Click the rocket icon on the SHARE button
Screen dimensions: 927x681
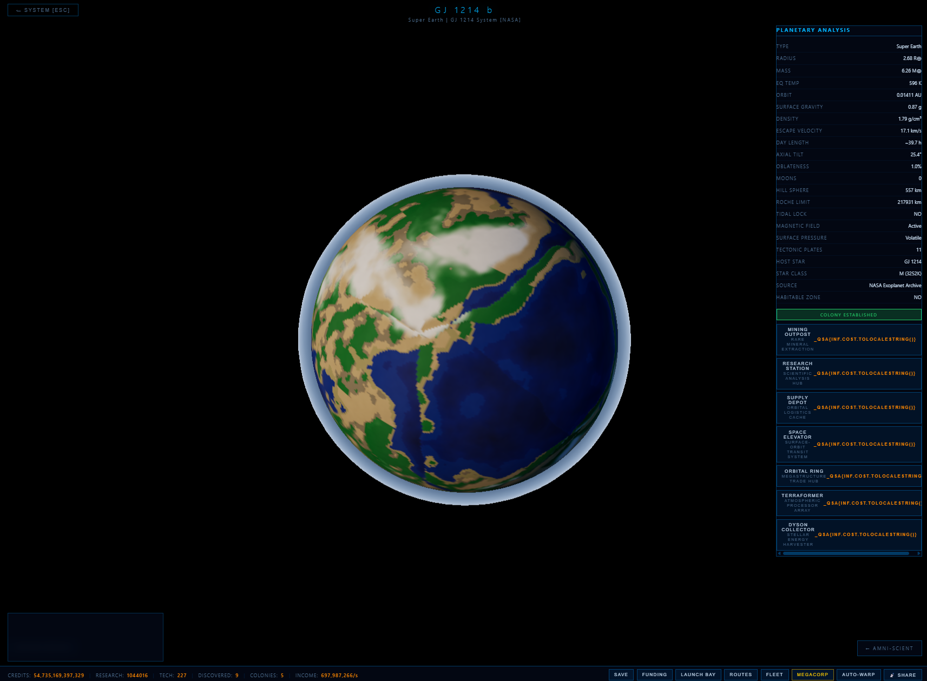[x=891, y=675]
